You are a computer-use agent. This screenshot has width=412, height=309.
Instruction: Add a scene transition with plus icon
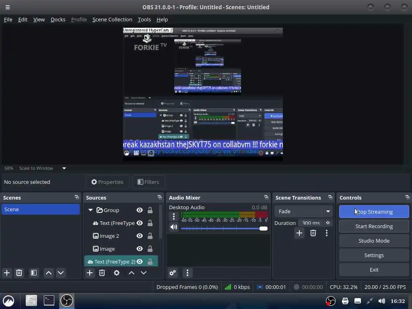[x=299, y=233]
